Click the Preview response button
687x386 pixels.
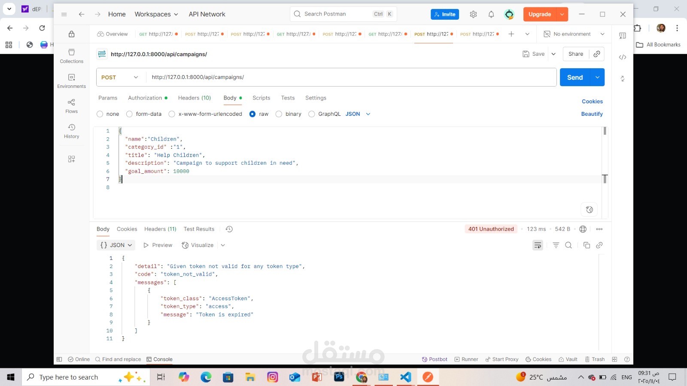click(158, 245)
